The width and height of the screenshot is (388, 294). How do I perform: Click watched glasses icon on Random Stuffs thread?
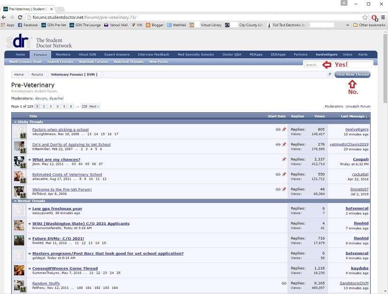pos(284,283)
